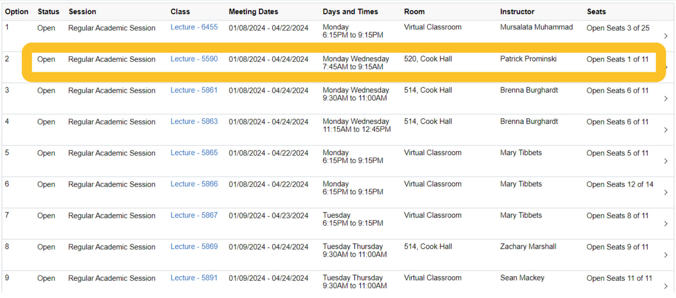This screenshot has height=298, width=676.
Task: Click the Seats column header
Action: coord(596,12)
